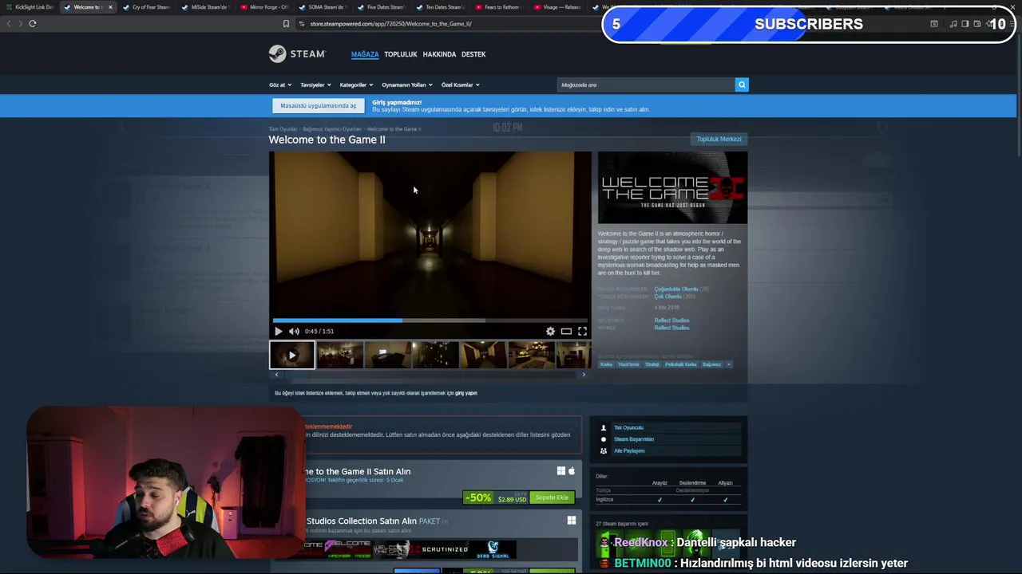The height and width of the screenshot is (574, 1022).
Task: Open the Çok Olumlu reviews link
Action: click(668, 297)
